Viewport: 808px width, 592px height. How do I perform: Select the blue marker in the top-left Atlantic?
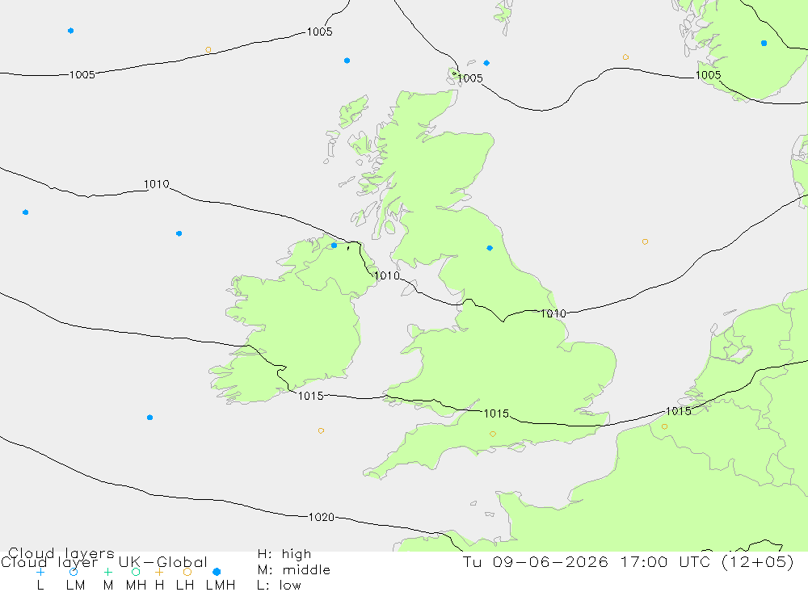[70, 31]
